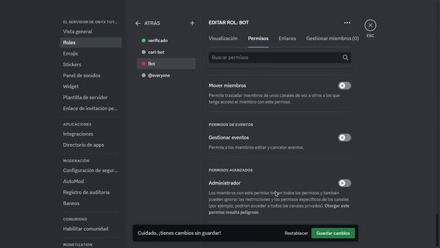The height and width of the screenshot is (248, 440).
Task: Click the gray dot of the carl-bot role
Action: pos(144,52)
